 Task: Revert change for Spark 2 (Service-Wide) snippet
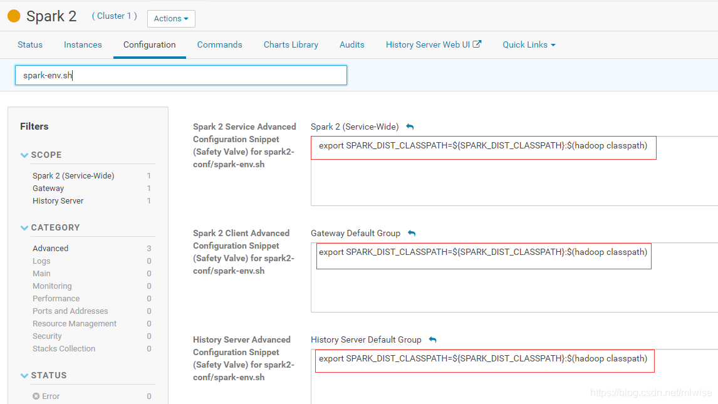click(409, 126)
